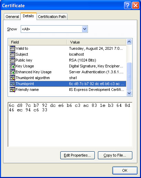Confirm the dialog with OK

click(x=125, y=170)
